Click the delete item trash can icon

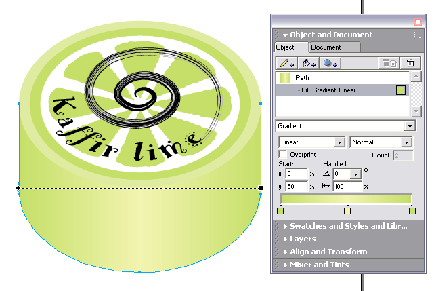click(411, 63)
